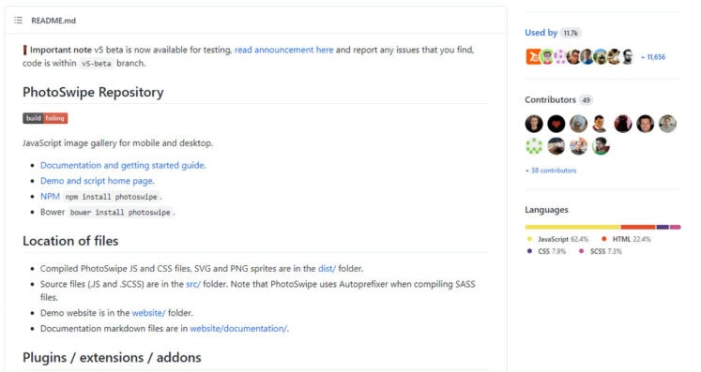
Task: Open the red heart contributor avatar
Action: (x=556, y=124)
